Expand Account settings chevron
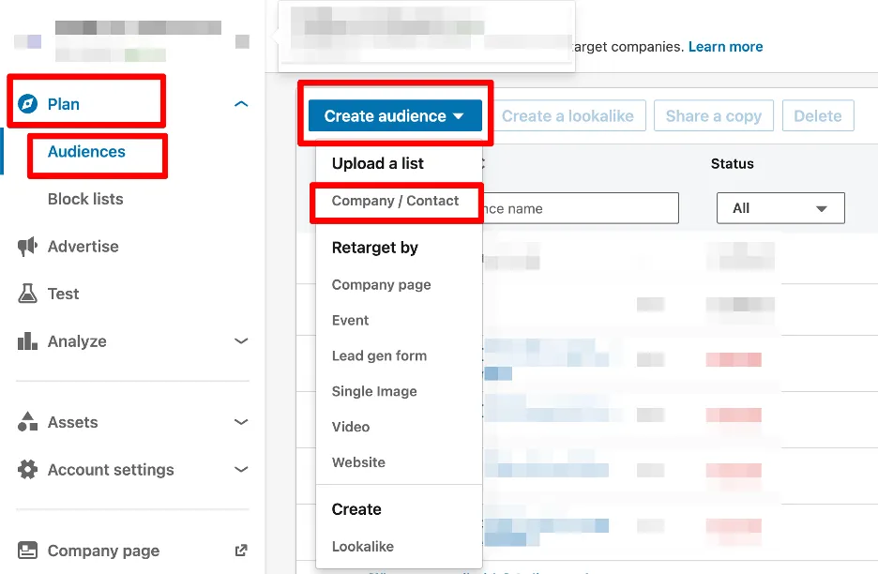This screenshot has height=574, width=878. tap(241, 470)
